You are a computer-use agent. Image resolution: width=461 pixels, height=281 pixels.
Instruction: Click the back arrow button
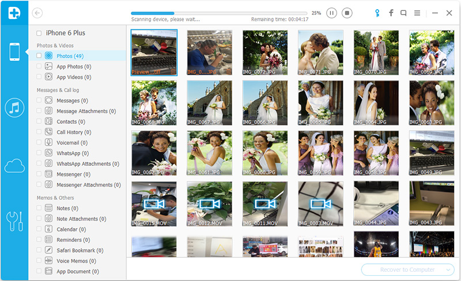coord(37,12)
